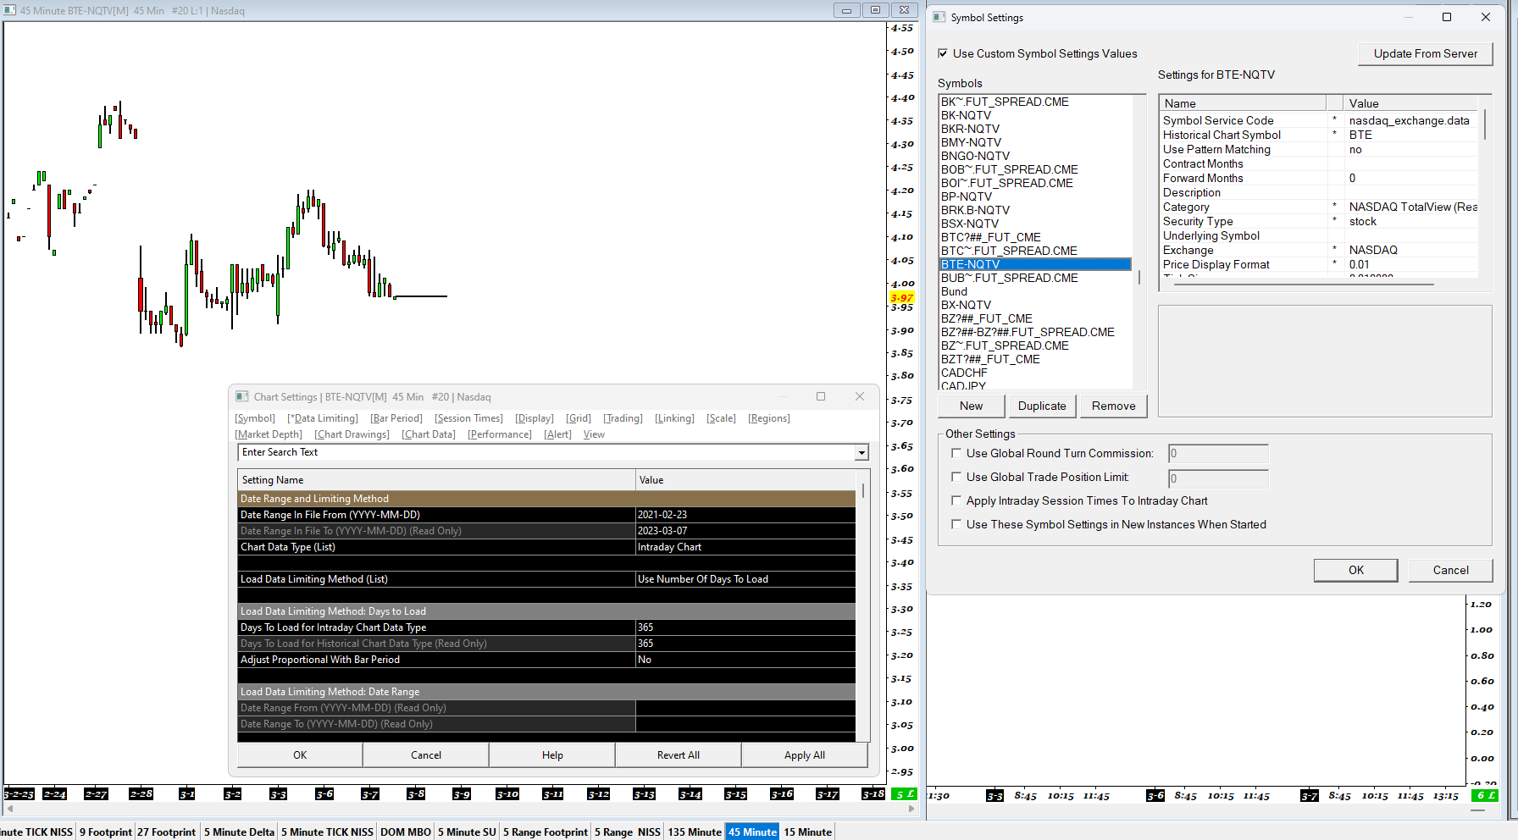1518x840 pixels.
Task: Open the Symbol tab in Chart Settings
Action: pos(255,418)
